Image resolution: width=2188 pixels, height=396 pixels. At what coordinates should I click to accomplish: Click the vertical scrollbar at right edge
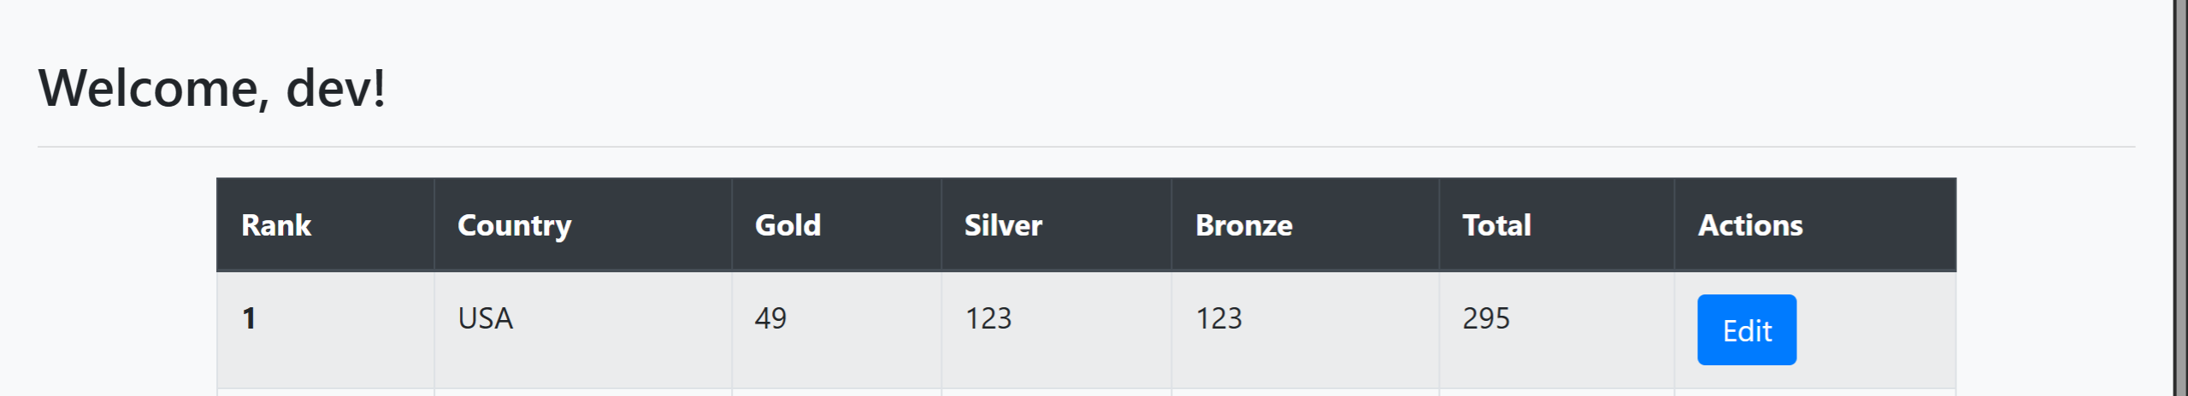click(2180, 198)
